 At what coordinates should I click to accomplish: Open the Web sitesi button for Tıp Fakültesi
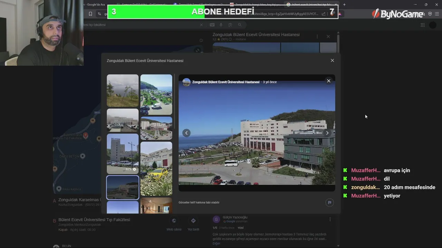point(174,224)
